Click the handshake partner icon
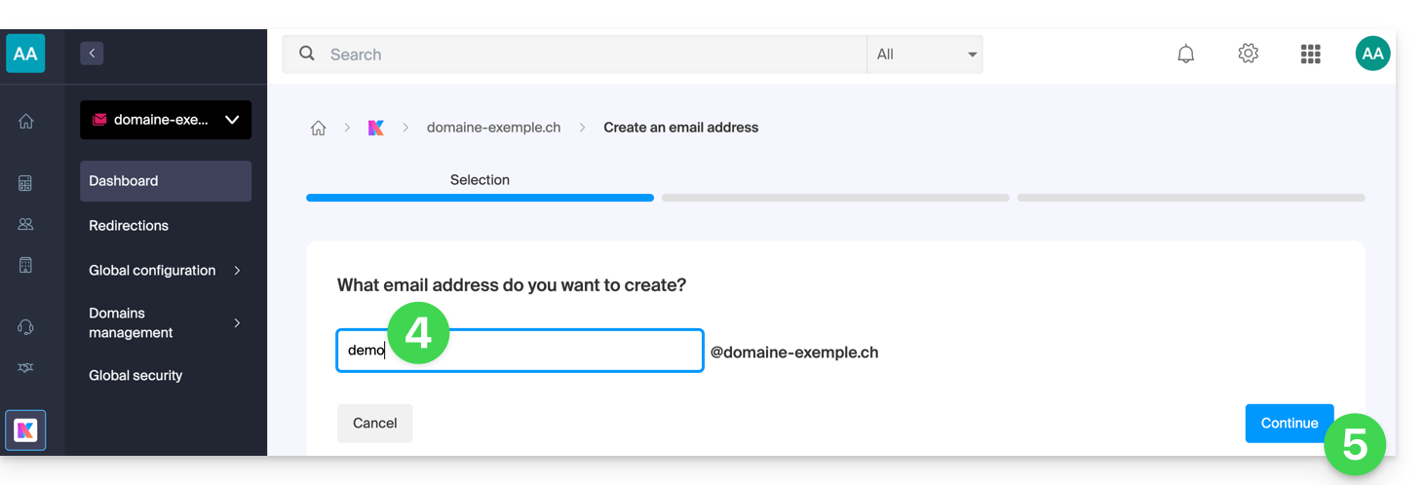Viewport: 1425px width, 485px height. (x=26, y=367)
